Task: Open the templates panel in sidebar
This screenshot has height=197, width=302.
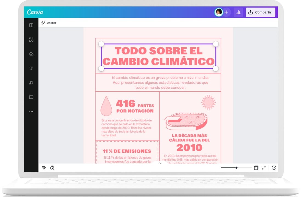Action: coord(31,25)
